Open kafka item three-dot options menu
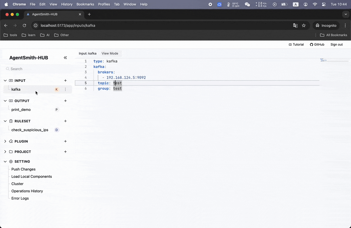351x228 pixels. point(65,89)
